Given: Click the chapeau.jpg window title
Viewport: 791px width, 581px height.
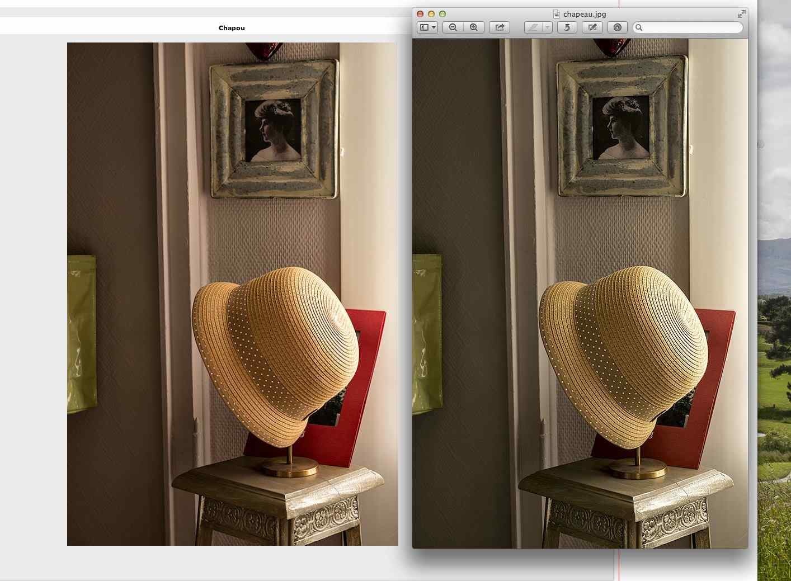Looking at the screenshot, I should 585,14.
